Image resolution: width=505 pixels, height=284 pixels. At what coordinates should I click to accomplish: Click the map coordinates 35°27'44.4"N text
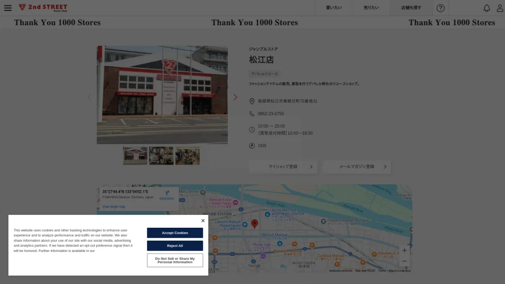pyautogui.click(x=125, y=192)
